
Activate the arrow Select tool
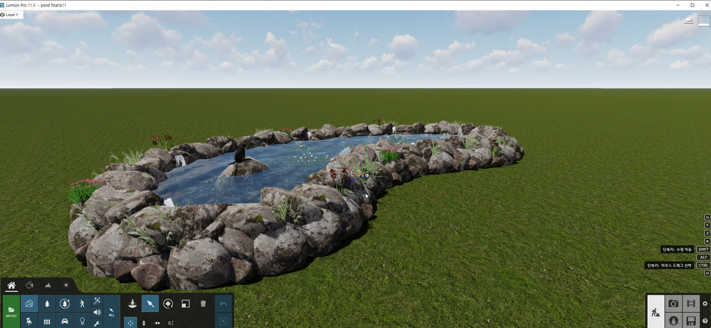[x=150, y=304]
